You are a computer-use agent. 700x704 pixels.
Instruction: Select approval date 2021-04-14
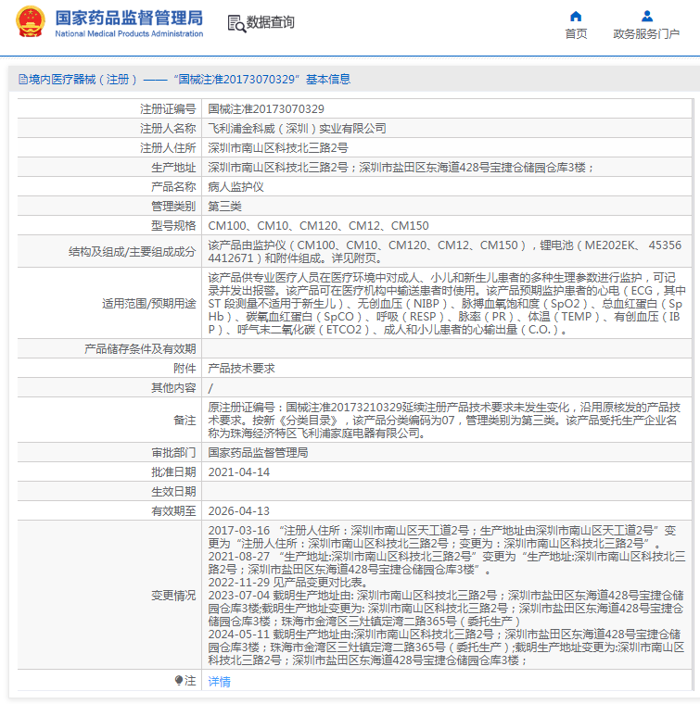pos(238,472)
